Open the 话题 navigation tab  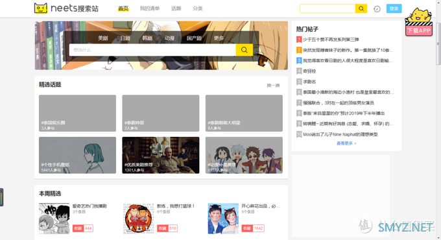coord(176,8)
